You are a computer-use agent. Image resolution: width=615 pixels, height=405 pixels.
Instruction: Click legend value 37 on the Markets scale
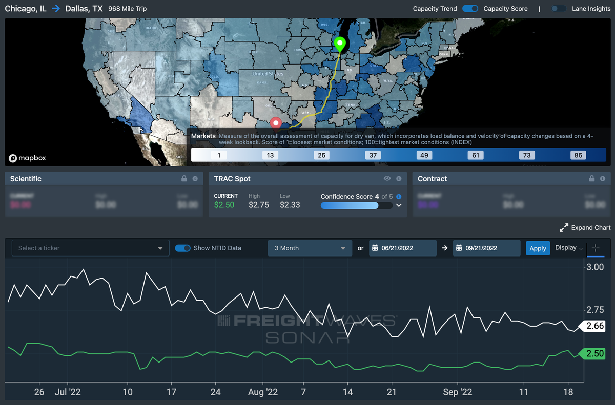click(373, 155)
